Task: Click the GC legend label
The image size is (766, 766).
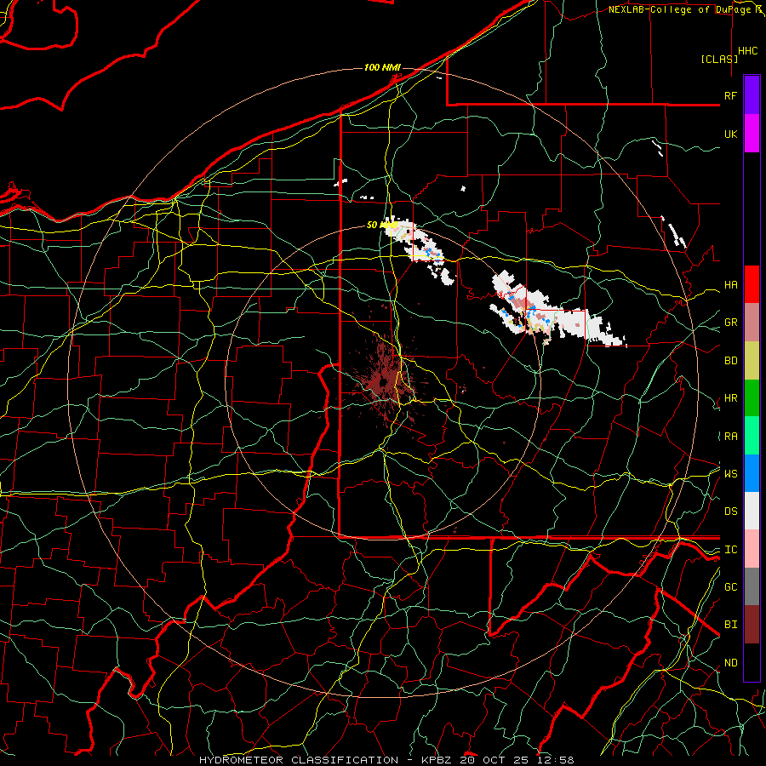Action: pyautogui.click(x=730, y=587)
